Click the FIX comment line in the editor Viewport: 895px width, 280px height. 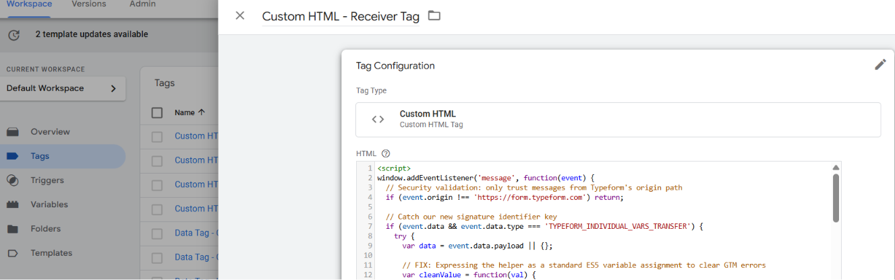[x=584, y=265]
